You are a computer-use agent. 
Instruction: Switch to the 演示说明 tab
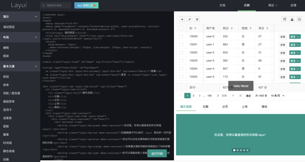186,107
